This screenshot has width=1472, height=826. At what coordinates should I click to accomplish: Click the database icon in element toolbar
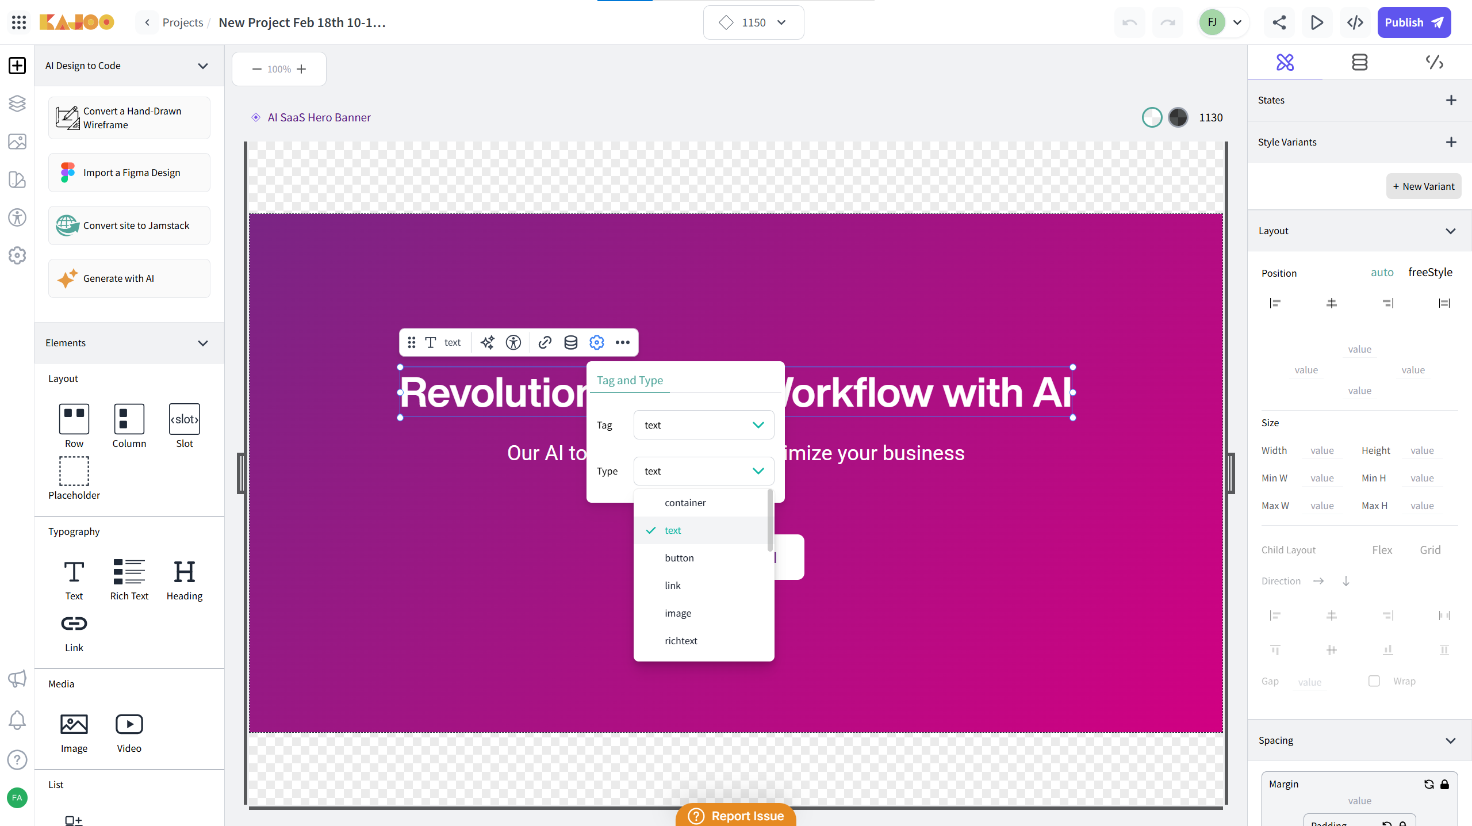point(570,342)
